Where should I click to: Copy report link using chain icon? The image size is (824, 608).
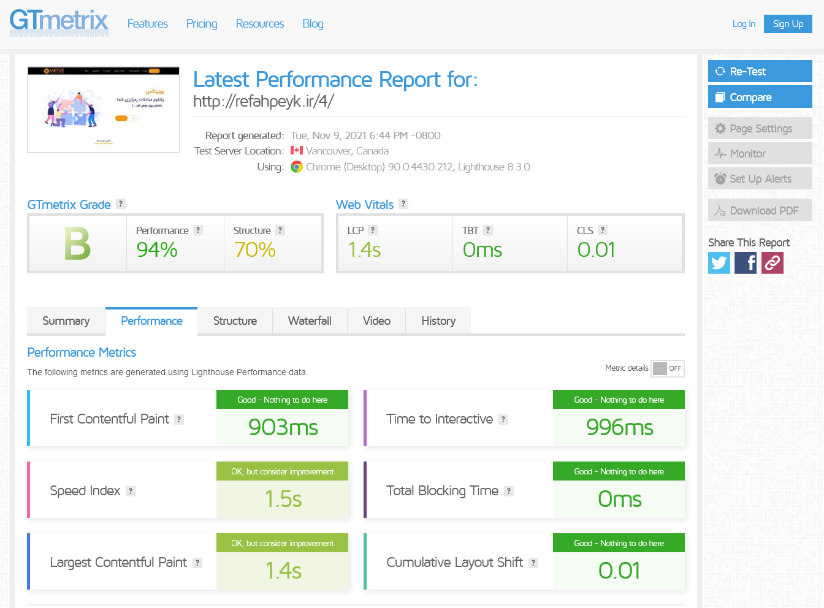[772, 263]
